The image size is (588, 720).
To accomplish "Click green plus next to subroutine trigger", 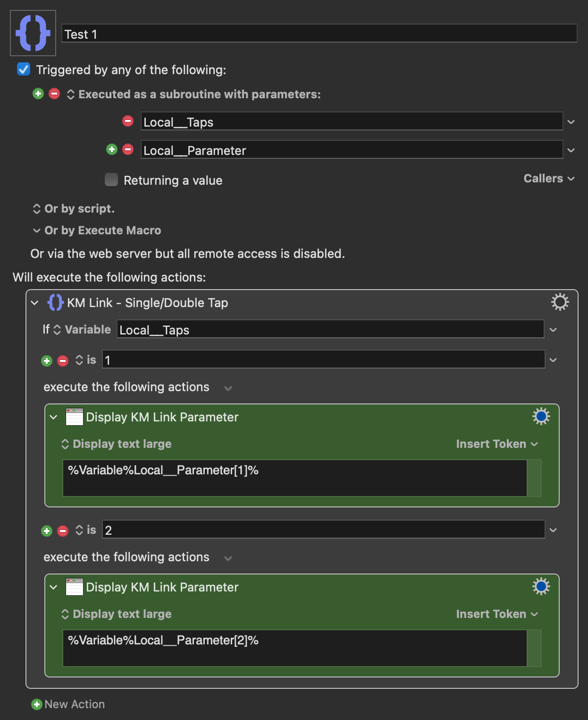I will 38,94.
